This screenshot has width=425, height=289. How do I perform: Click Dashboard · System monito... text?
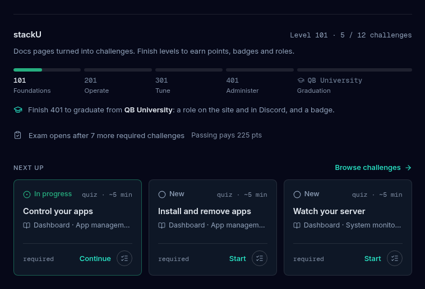(x=352, y=225)
